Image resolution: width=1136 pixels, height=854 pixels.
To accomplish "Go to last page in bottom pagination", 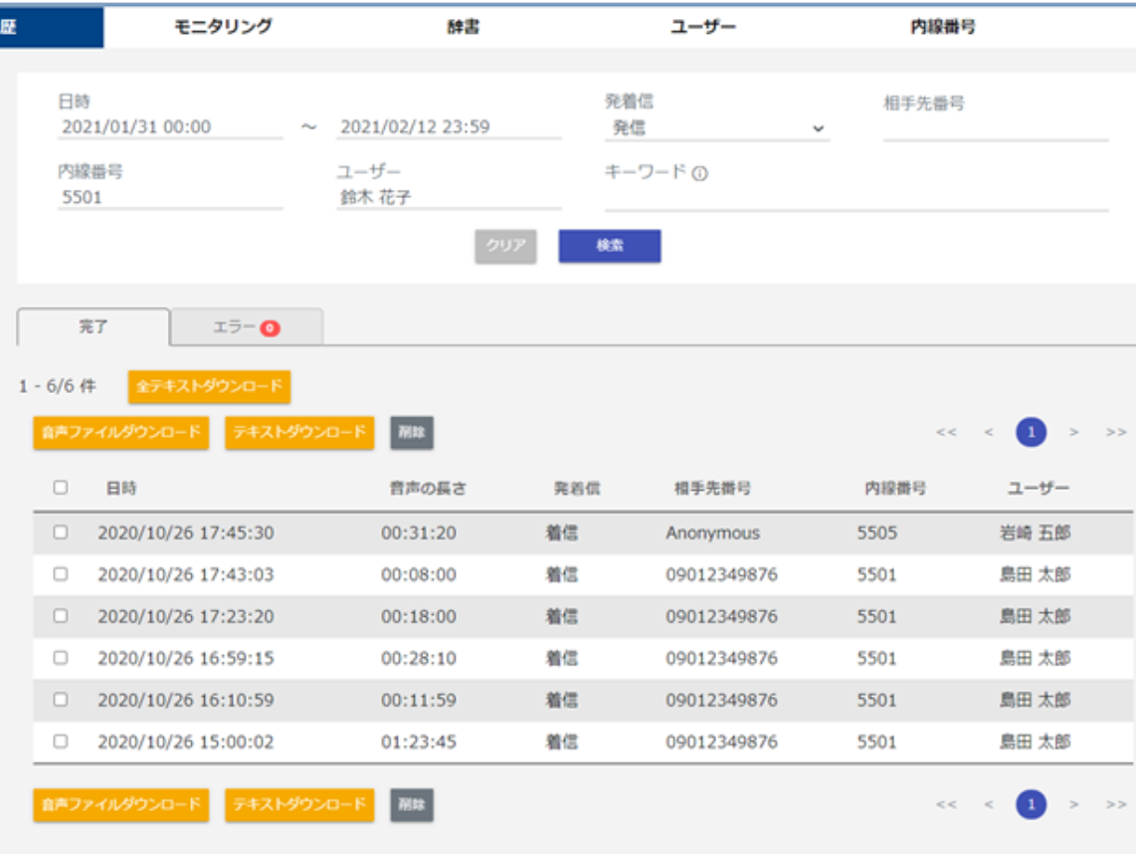I will coord(1116,804).
